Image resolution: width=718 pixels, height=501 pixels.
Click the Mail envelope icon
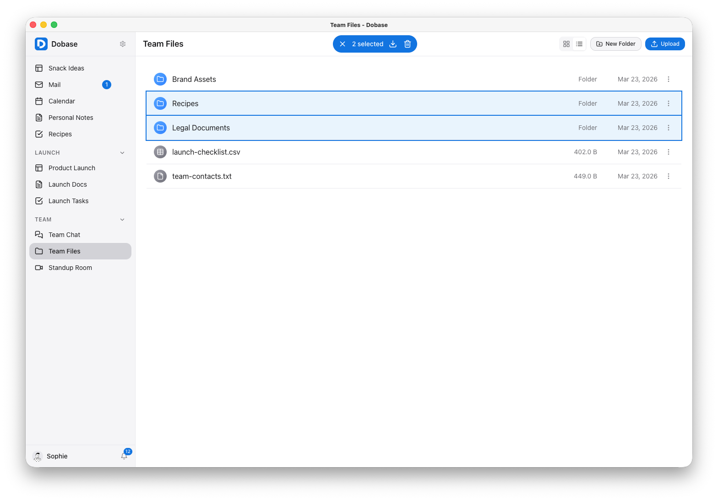[39, 85]
